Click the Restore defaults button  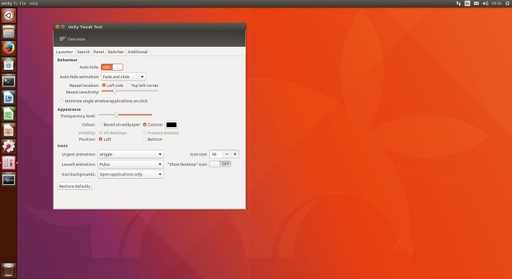(75, 186)
